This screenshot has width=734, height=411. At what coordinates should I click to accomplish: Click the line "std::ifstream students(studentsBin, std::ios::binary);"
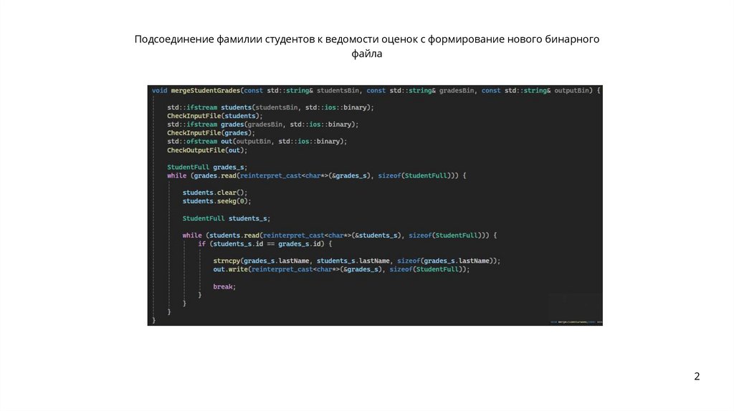(x=270, y=107)
